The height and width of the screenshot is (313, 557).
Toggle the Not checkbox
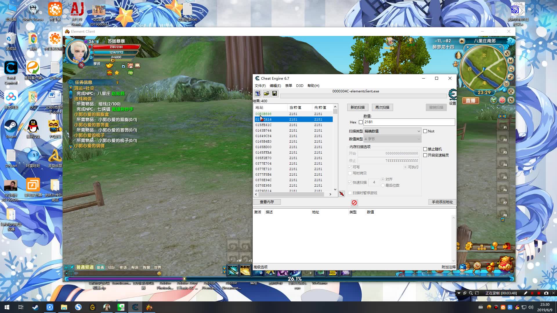coord(425,131)
